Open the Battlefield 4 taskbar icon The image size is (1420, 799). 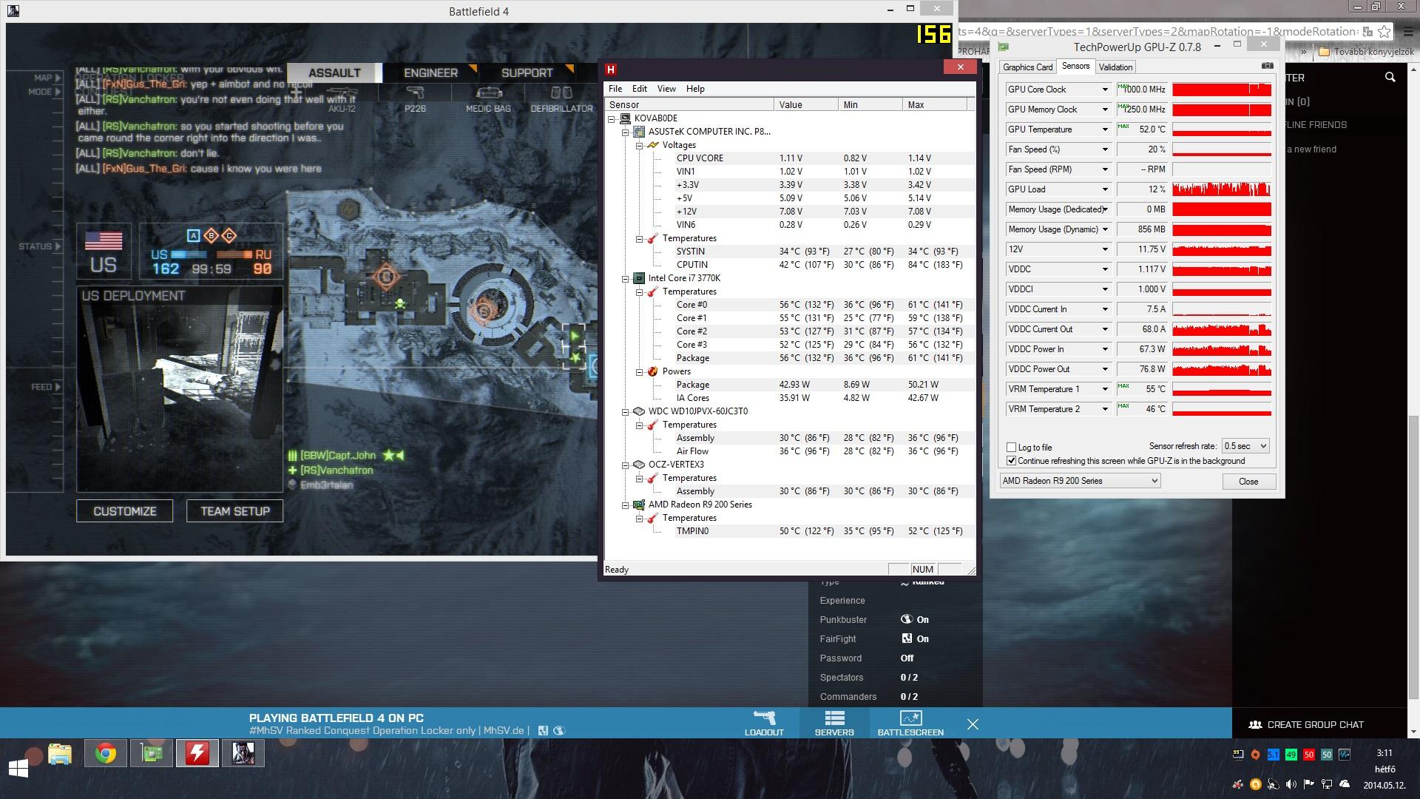pos(243,754)
